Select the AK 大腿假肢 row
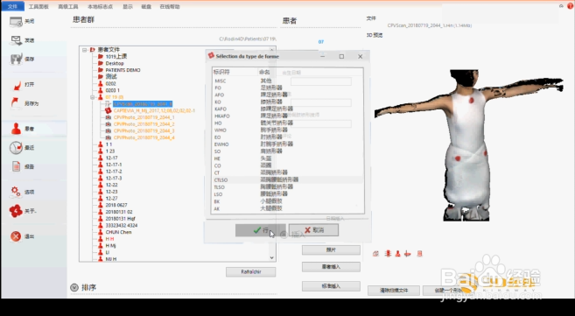Viewport: 575px width, 316px height. [x=287, y=208]
